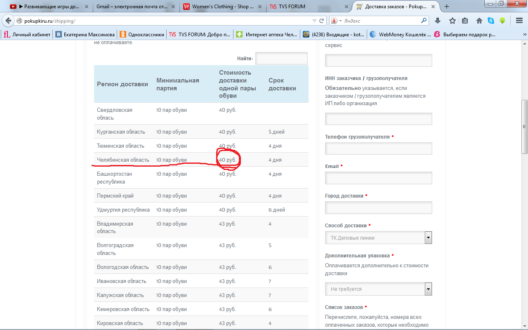Image resolution: width=528 pixels, height=330 pixels.
Task: Show bookmarks list icon in toolbar
Action: click(x=465, y=21)
